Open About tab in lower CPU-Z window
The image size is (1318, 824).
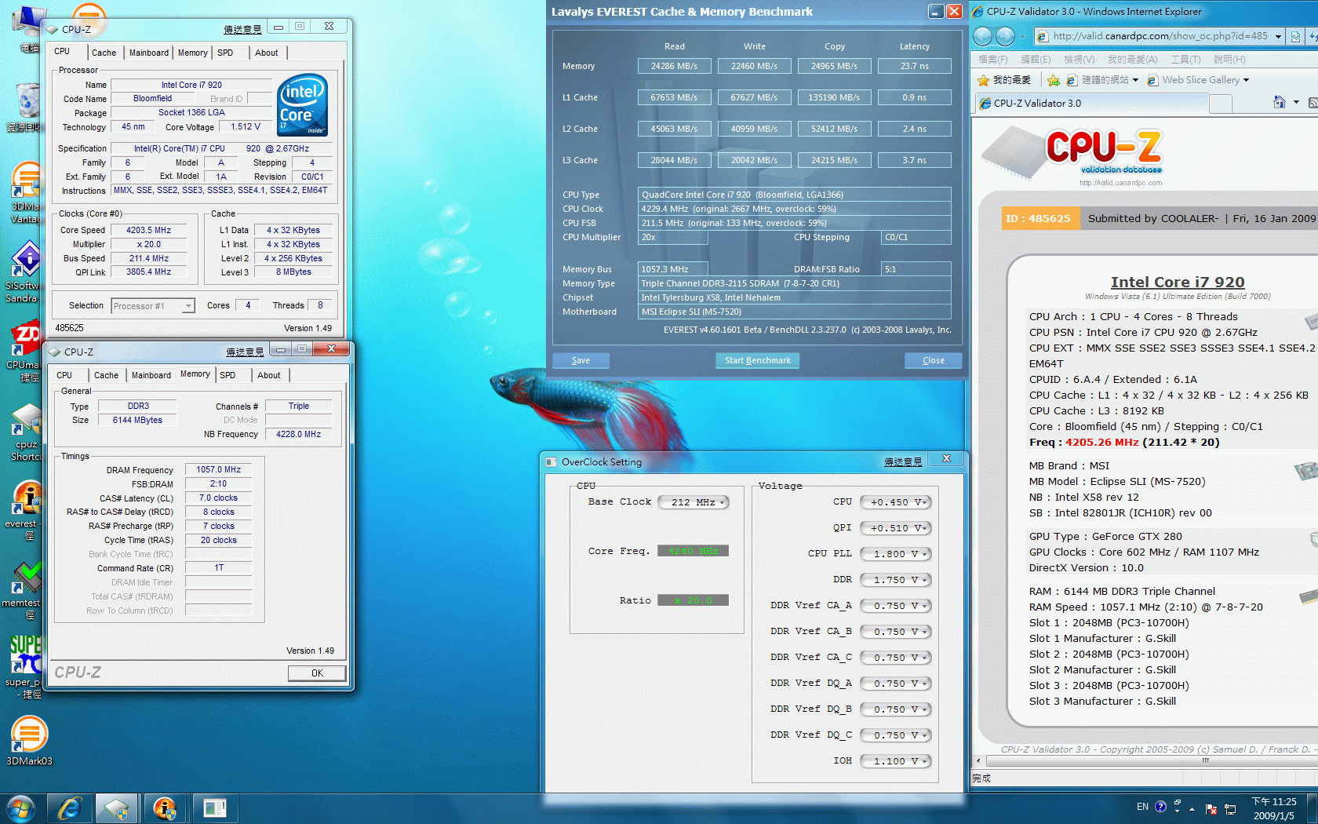[x=268, y=375]
